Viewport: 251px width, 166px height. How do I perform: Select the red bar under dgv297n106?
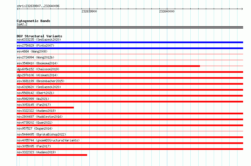coord(130,78)
